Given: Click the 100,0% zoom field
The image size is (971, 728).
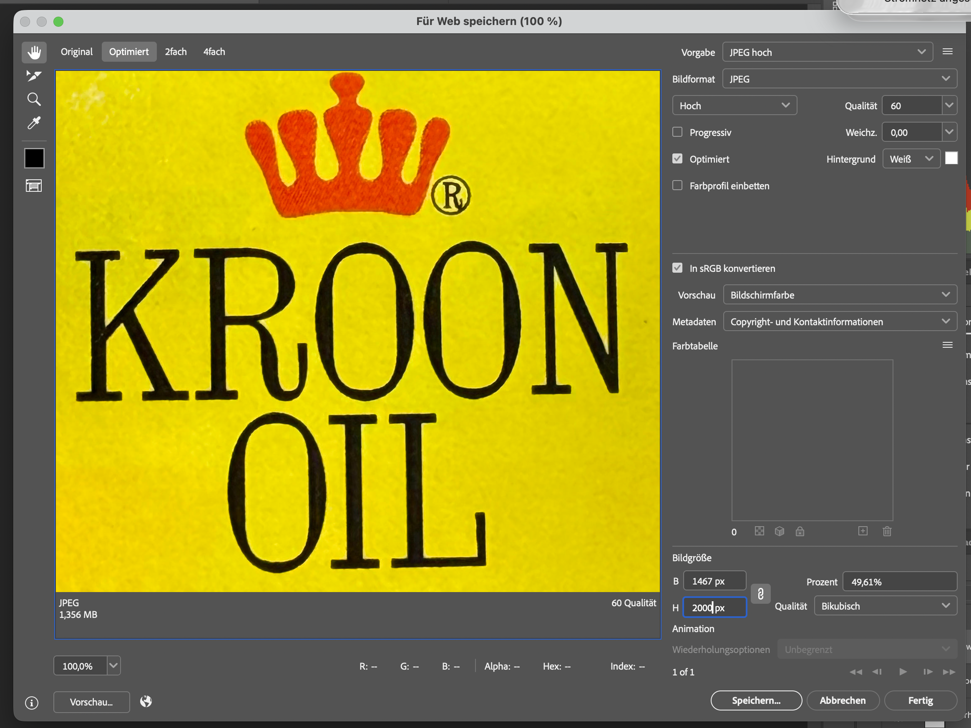Looking at the screenshot, I should [x=80, y=666].
